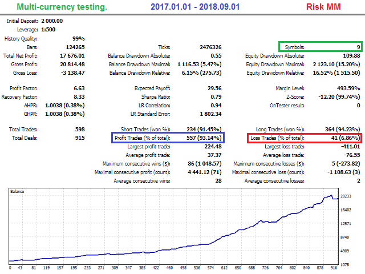Click the 'Loss Trades (% of total):' label
Image resolution: width=365 pixels, height=274 pixels.
(x=278, y=138)
